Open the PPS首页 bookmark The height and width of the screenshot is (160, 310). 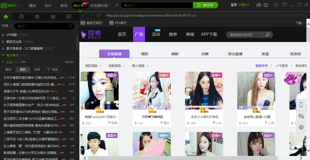pos(118,23)
